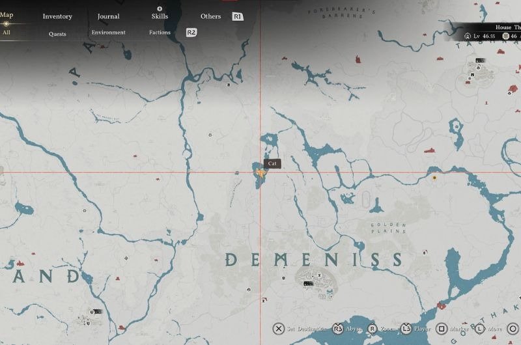Click the square Marker button icon
This screenshot has height=345, width=521.
tap(442, 329)
